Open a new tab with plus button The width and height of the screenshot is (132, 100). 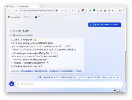tap(42, 6)
